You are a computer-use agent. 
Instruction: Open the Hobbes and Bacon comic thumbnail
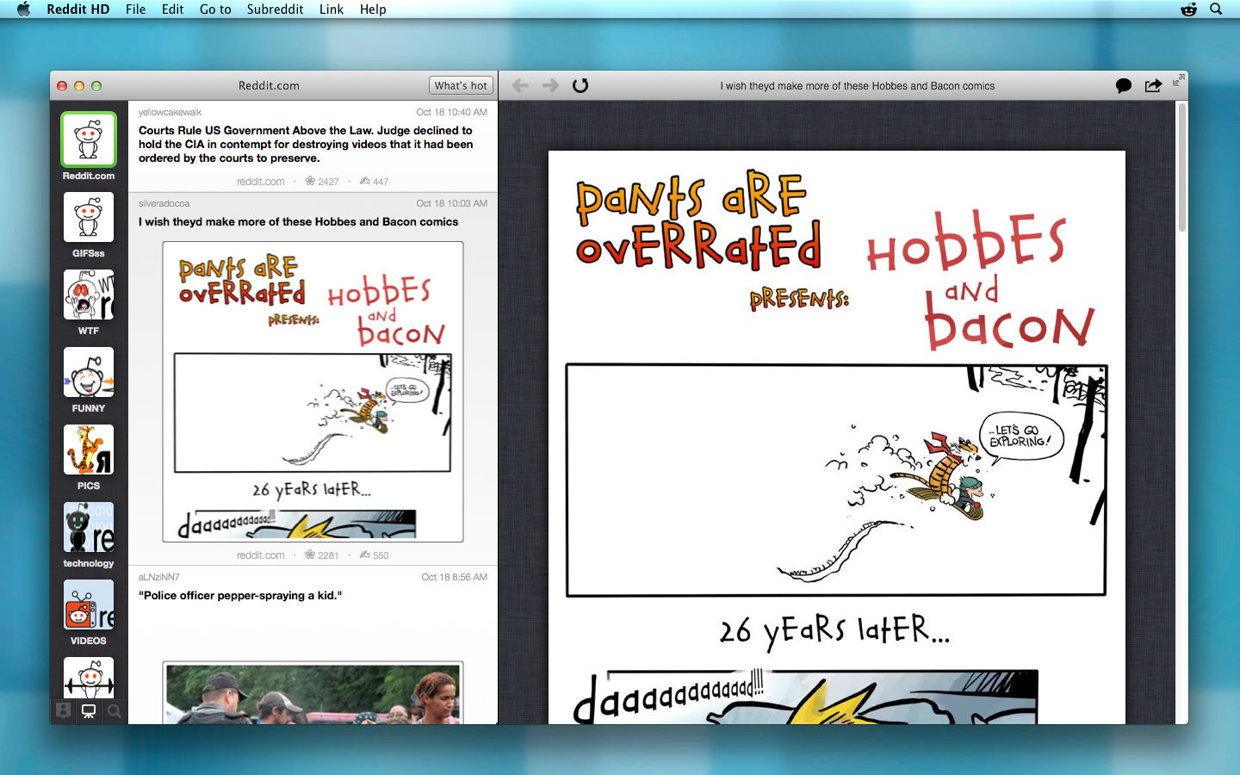(313, 392)
